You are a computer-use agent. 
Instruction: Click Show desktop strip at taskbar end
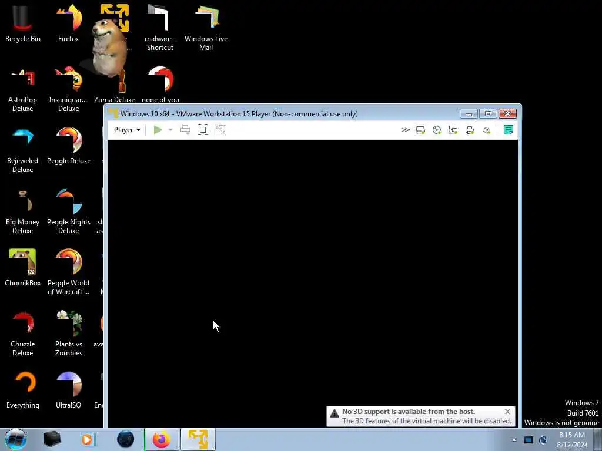pos(598,439)
